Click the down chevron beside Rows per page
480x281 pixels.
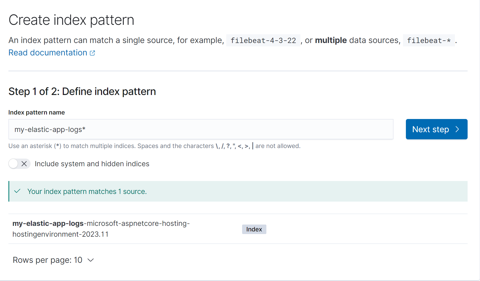[x=91, y=260]
